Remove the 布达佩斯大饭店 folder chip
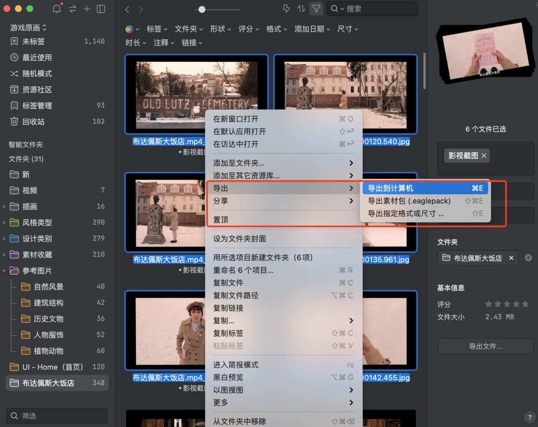Image resolution: width=538 pixels, height=427 pixels. (x=511, y=258)
